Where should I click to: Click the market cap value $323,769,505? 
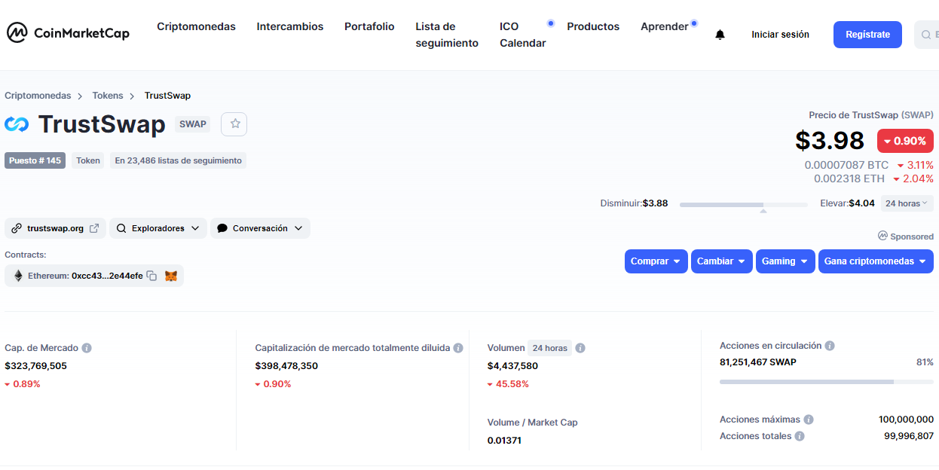click(x=35, y=366)
